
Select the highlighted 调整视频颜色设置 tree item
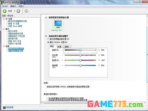click(16, 49)
